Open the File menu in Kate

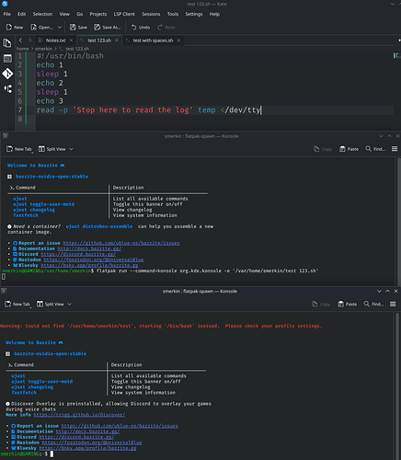point(7,14)
